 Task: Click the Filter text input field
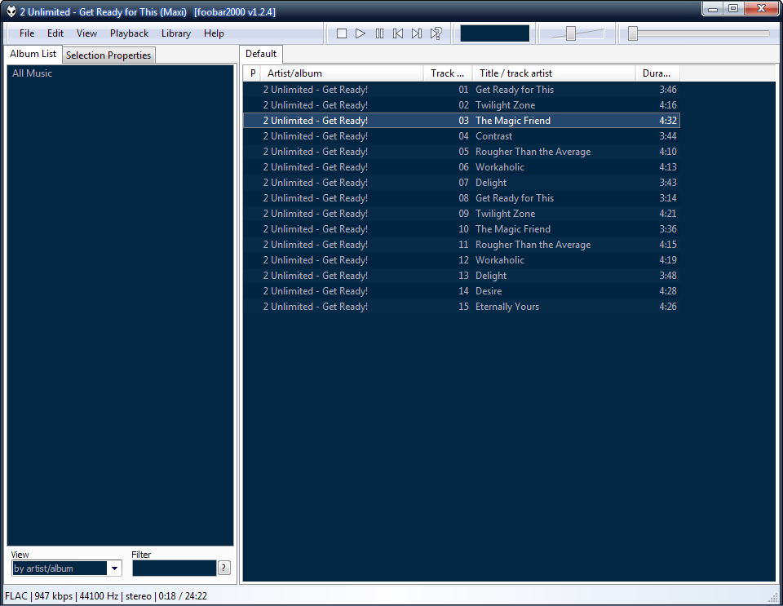click(175, 568)
